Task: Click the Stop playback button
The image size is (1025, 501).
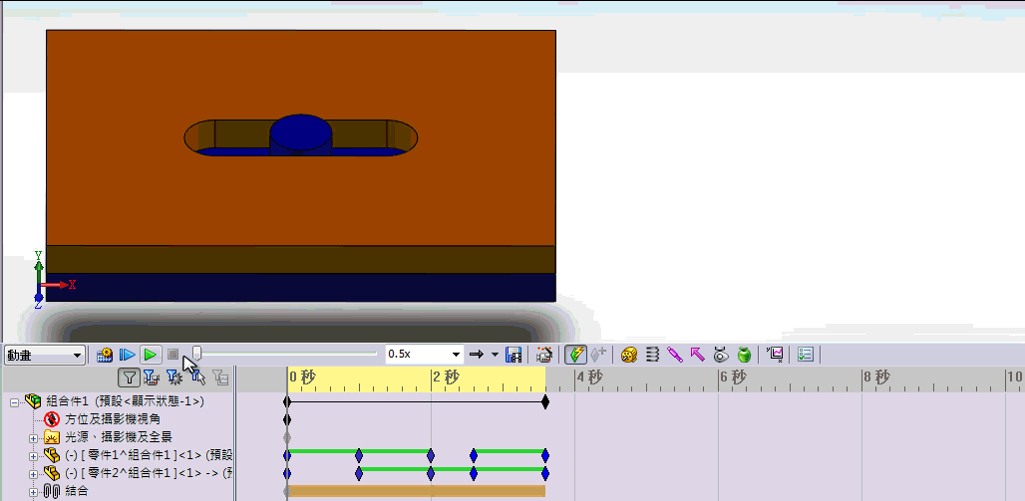Action: pos(172,355)
